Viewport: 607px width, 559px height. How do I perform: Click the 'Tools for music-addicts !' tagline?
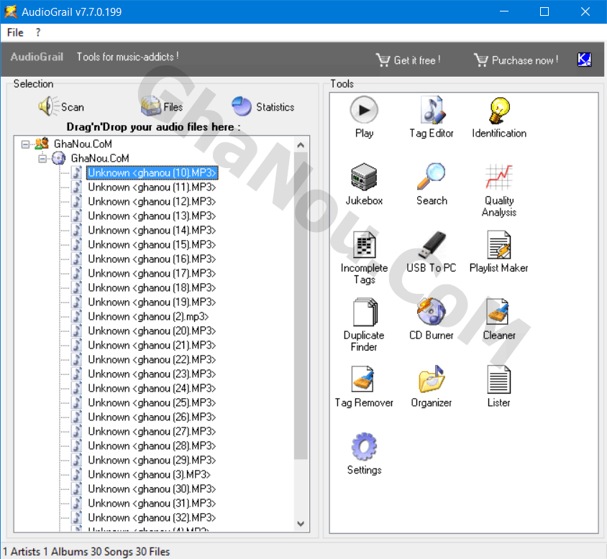128,57
